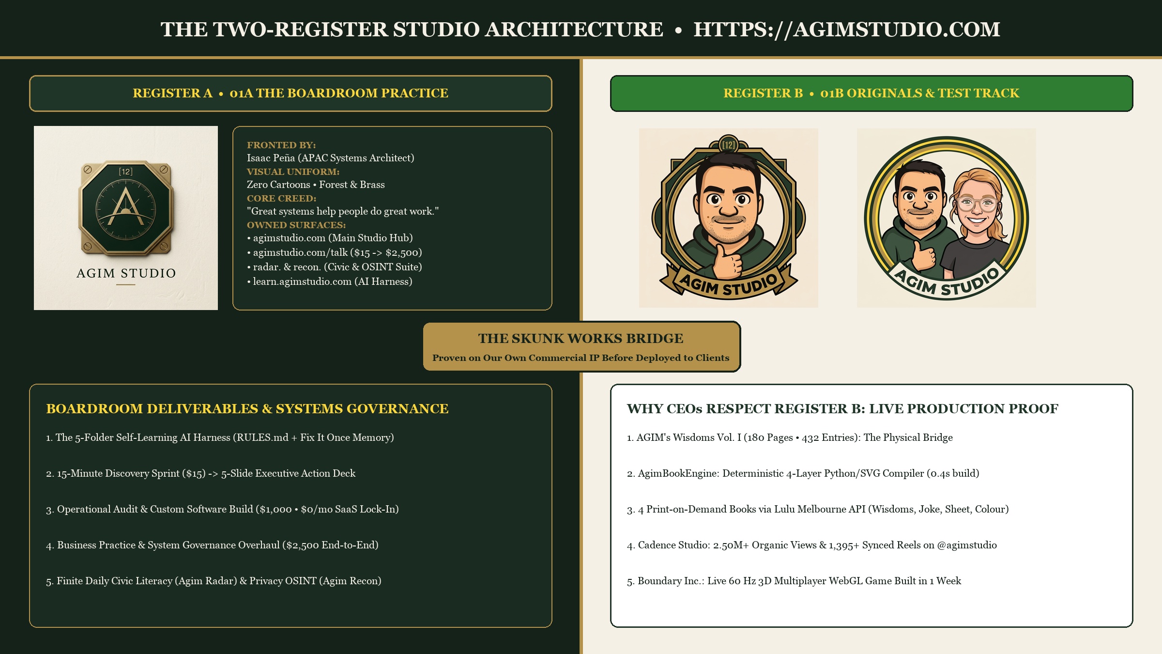1162x654 pixels.
Task: Click the 15-Minute Discovery Sprint item
Action: (x=200, y=473)
